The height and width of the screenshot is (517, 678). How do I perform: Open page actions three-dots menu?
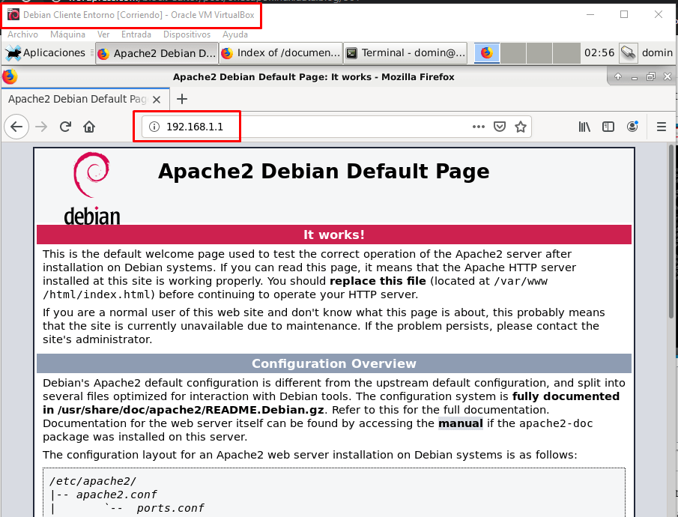[479, 127]
